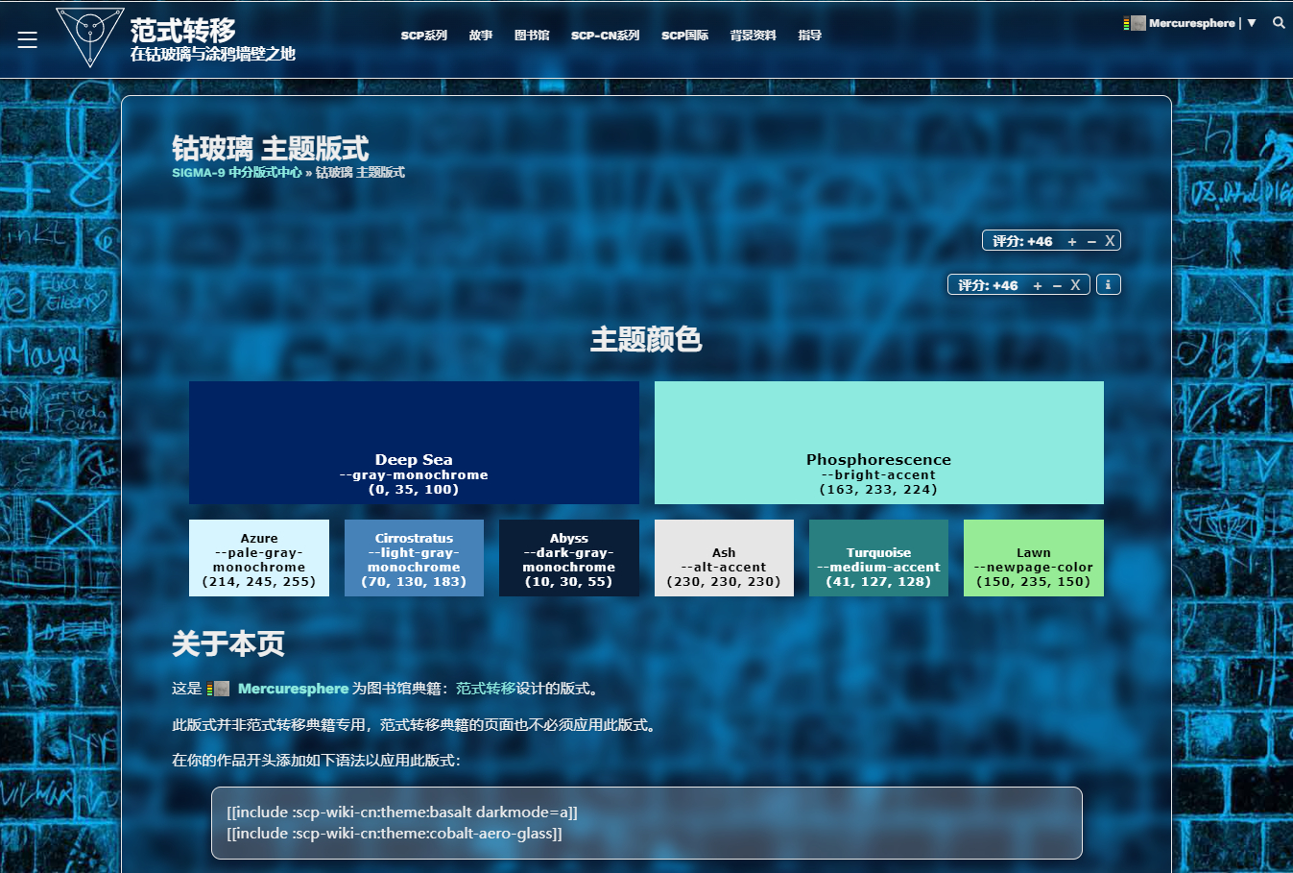The width and height of the screenshot is (1293, 873).
Task: Downvote with minus in the upper rating box
Action: [1091, 241]
